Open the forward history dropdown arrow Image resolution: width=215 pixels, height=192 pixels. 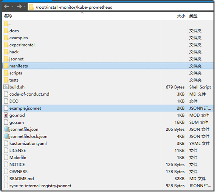(x=25, y=6)
